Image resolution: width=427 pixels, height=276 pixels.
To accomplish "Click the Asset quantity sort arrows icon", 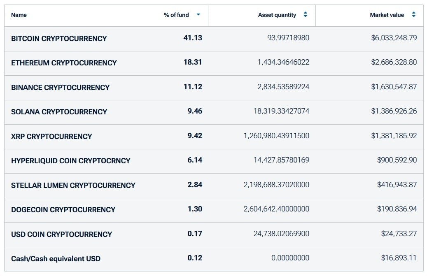I will pos(305,15).
